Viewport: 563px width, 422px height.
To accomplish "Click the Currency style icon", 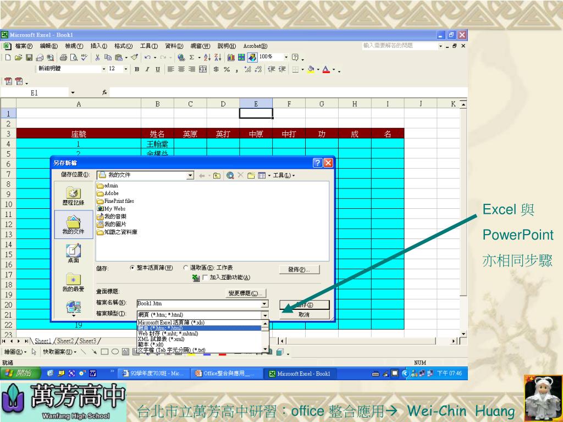I will pos(216,69).
